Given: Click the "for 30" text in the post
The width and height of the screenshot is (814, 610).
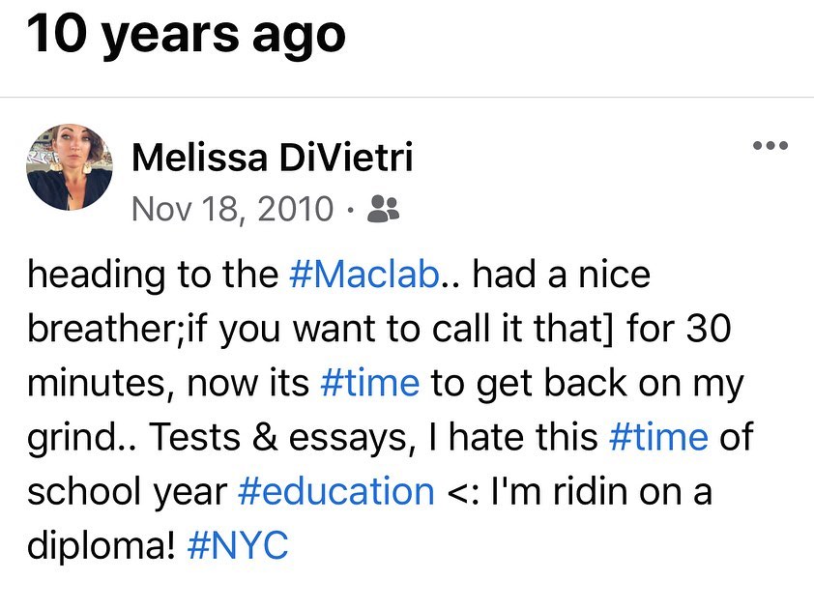Looking at the screenshot, I should coord(677,330).
